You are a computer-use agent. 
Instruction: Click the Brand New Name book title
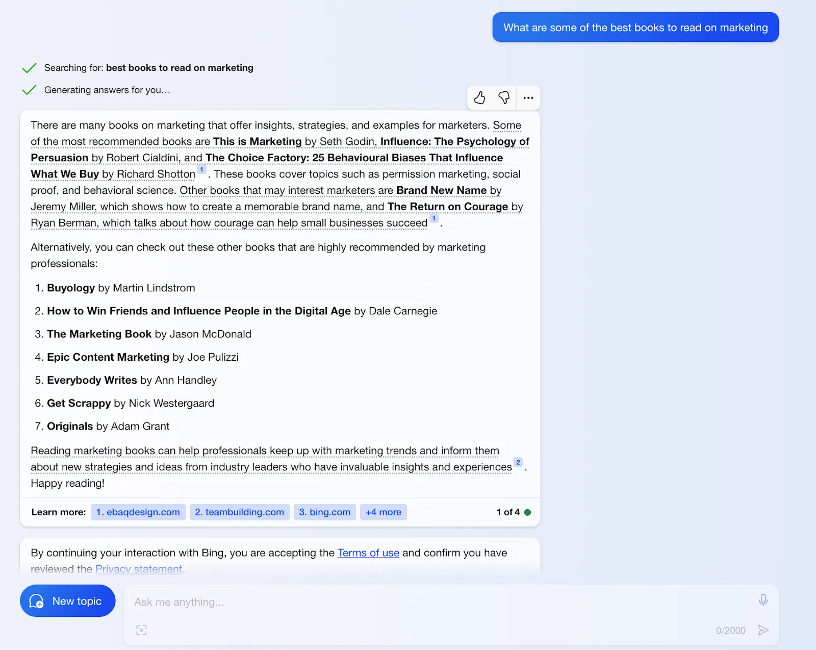coord(442,190)
